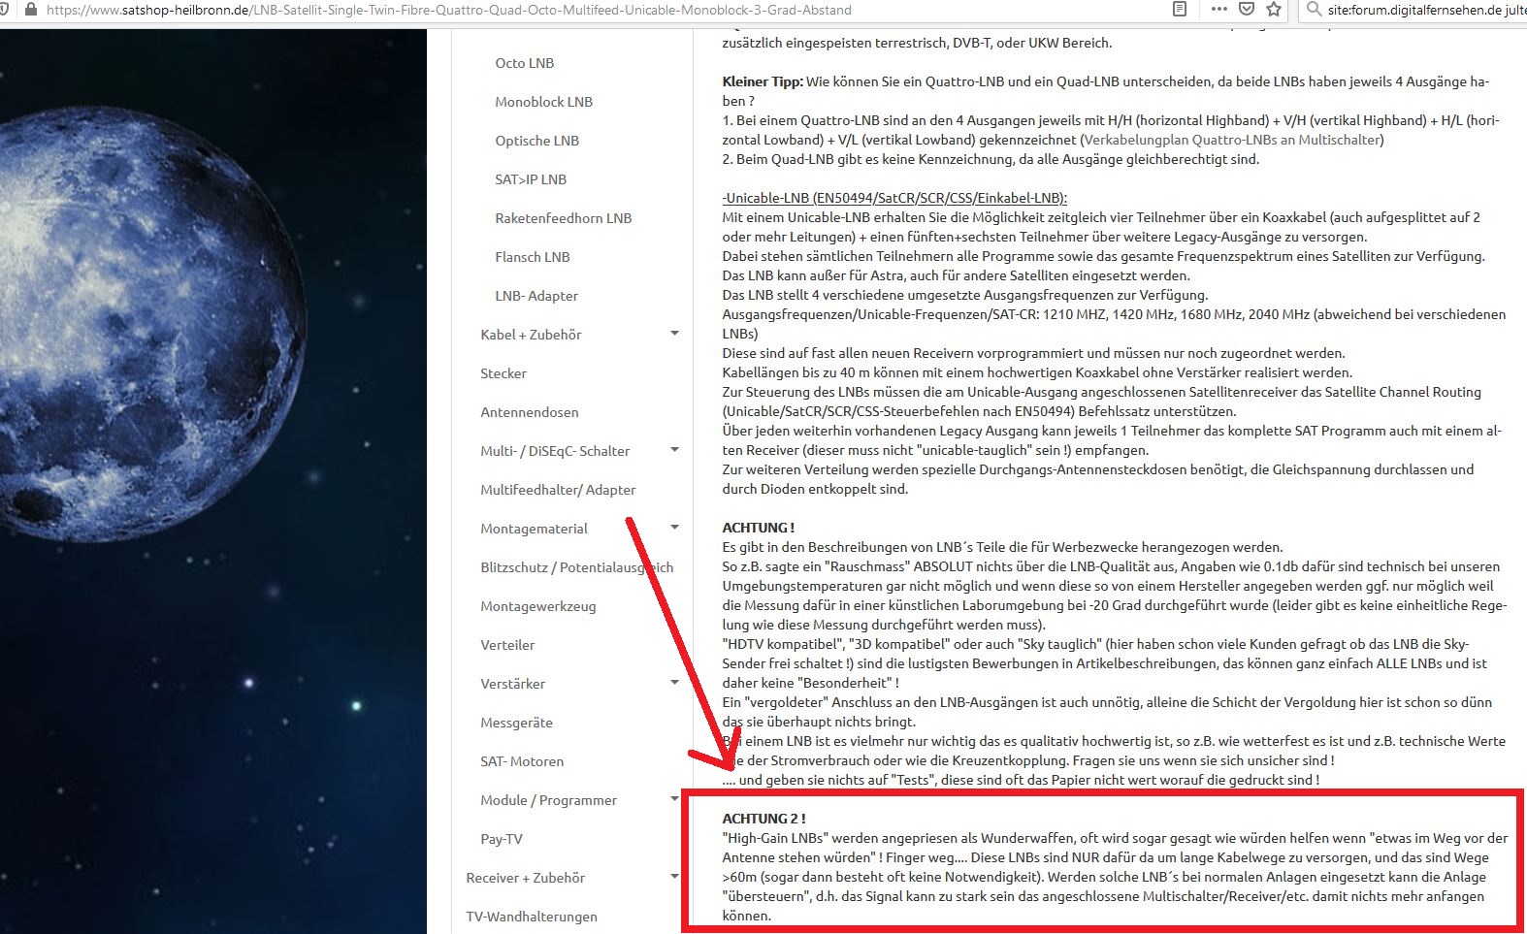Expand Receiver + Zubehör arrow
The image size is (1527, 934).
point(674,877)
